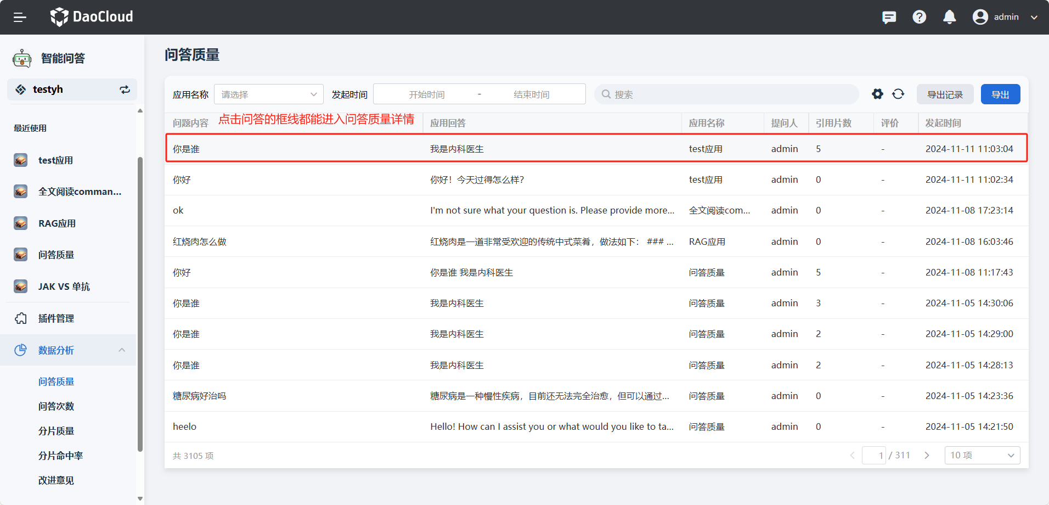Open the admin user menu

click(1005, 17)
